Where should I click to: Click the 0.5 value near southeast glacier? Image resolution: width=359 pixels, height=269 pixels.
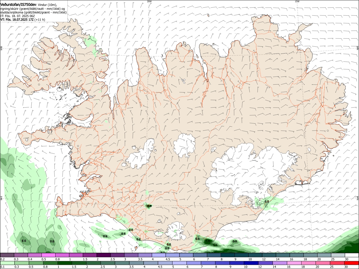pyautogui.click(x=267, y=202)
